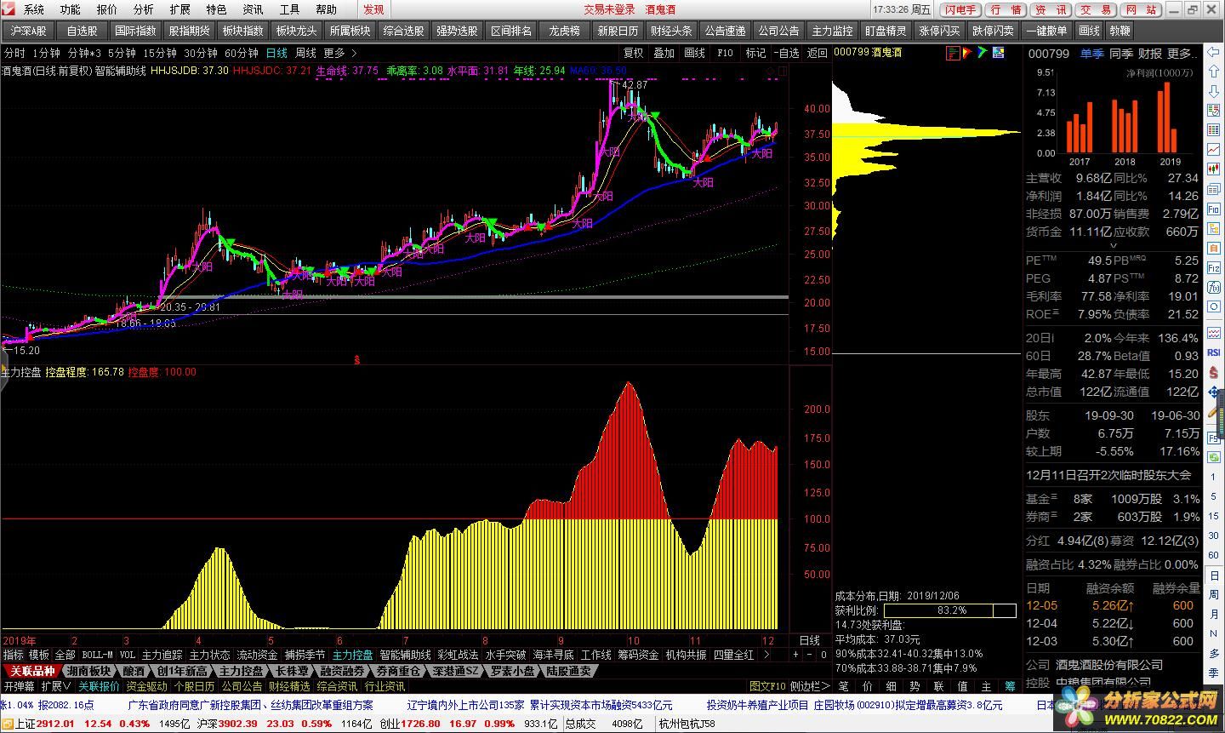Screen dimensions: 1225x733
Task: Expand 更多 period options
Action: [x=340, y=53]
